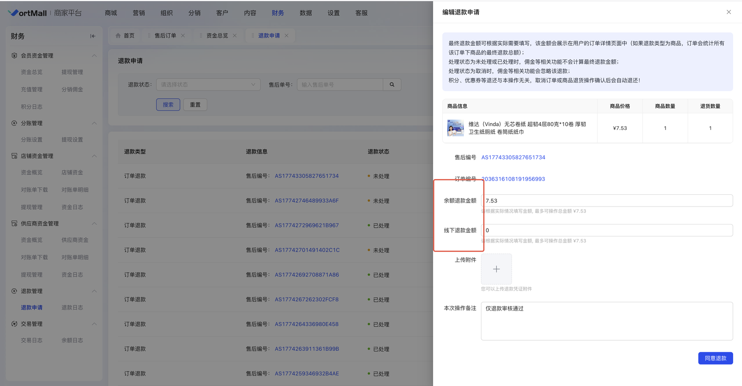Image resolution: width=742 pixels, height=386 pixels.
Task: Open 退款日志 in the sidebar
Action: coord(72,308)
